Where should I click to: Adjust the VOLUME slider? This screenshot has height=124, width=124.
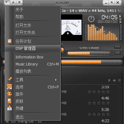[x=89, y=53]
